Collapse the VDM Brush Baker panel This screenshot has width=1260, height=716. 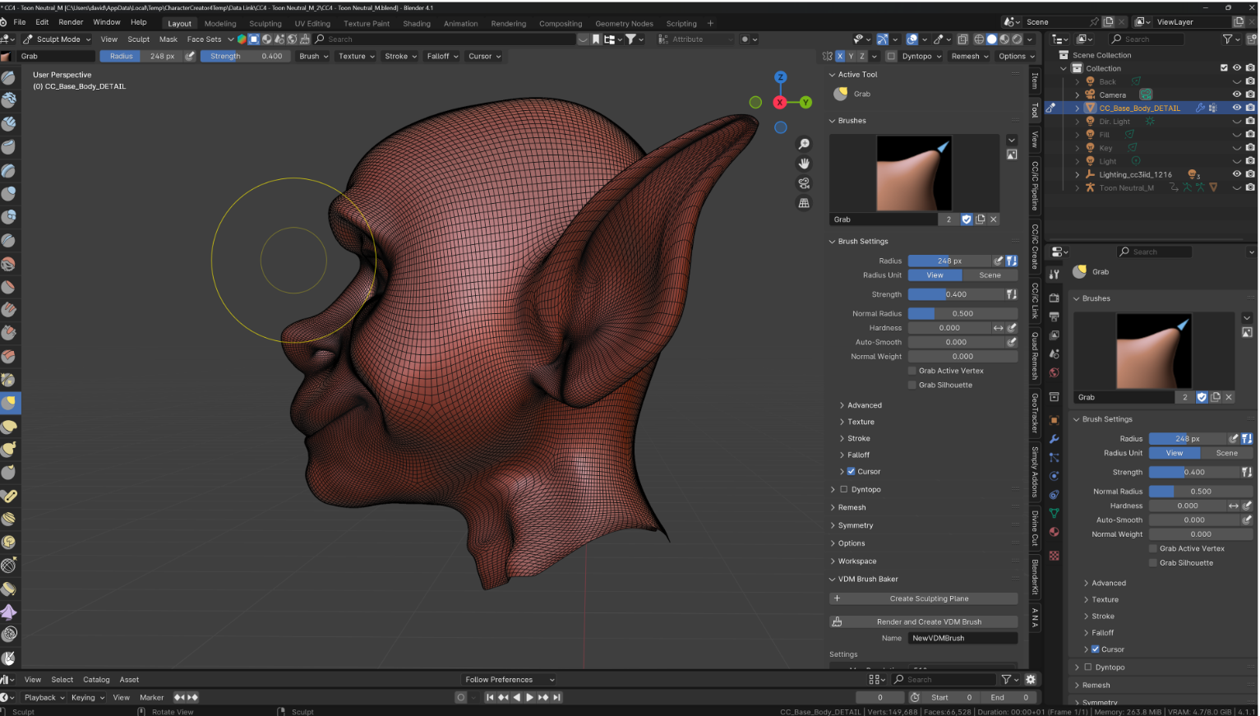[x=868, y=579]
